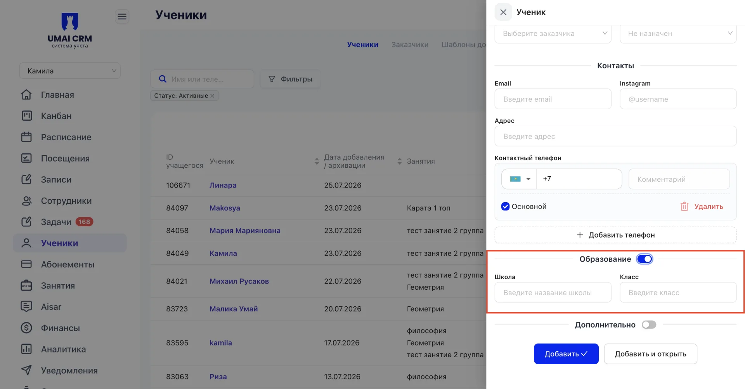The height and width of the screenshot is (389, 745).
Task: Click the Занятия briefcase icon
Action: point(26,285)
